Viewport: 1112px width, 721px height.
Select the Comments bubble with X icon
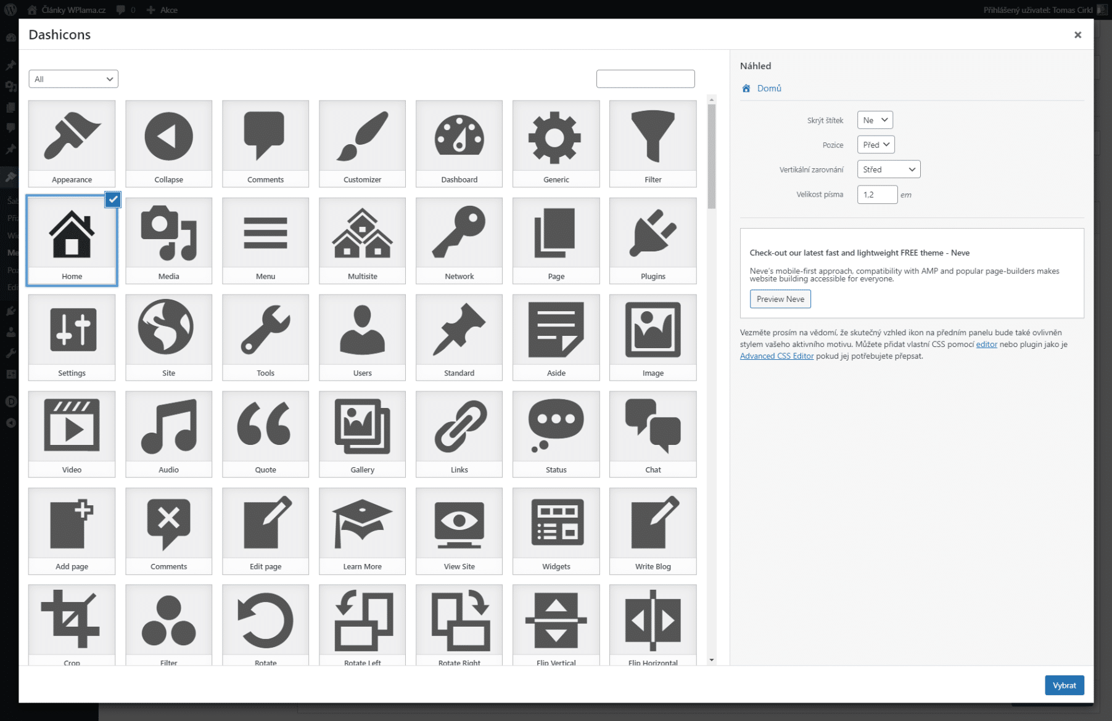pos(168,531)
